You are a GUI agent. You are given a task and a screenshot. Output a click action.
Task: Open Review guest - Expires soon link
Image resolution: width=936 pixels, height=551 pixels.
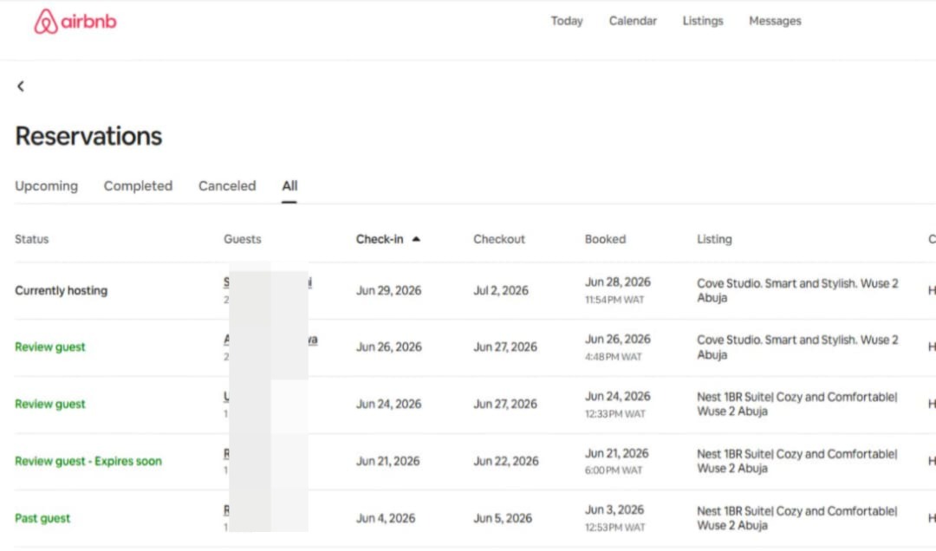pos(88,462)
